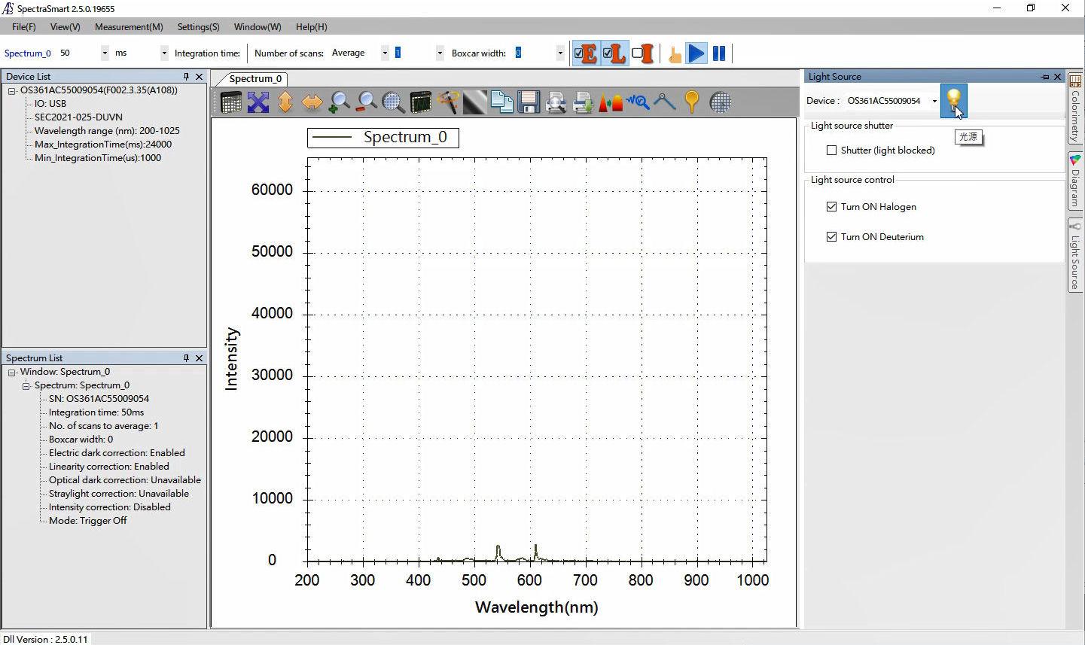Image resolution: width=1085 pixels, height=645 pixels.
Task: Click the vertical autoscale arrow icon
Action: click(285, 102)
